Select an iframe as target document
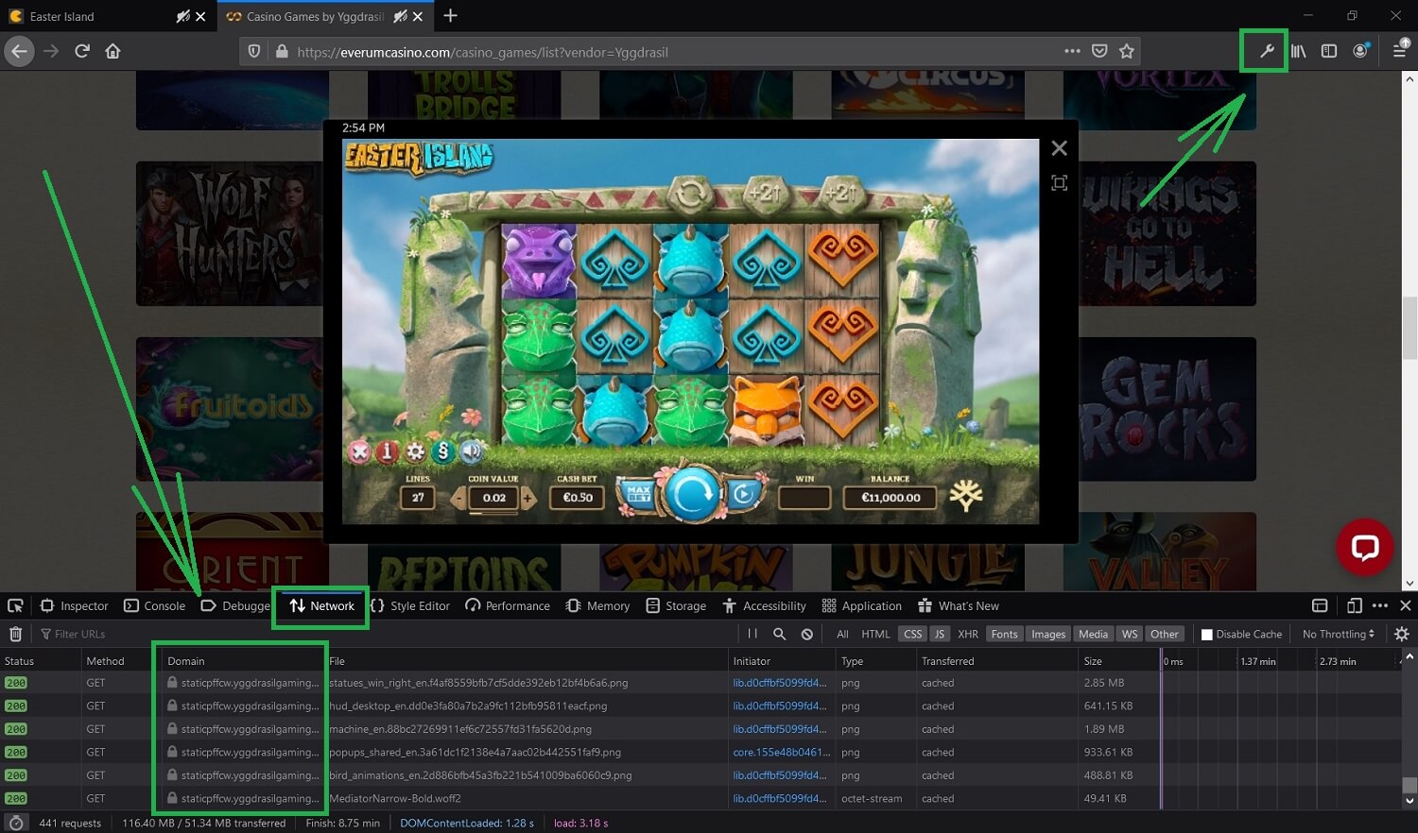Image resolution: width=1418 pixels, height=833 pixels. pos(1320,605)
